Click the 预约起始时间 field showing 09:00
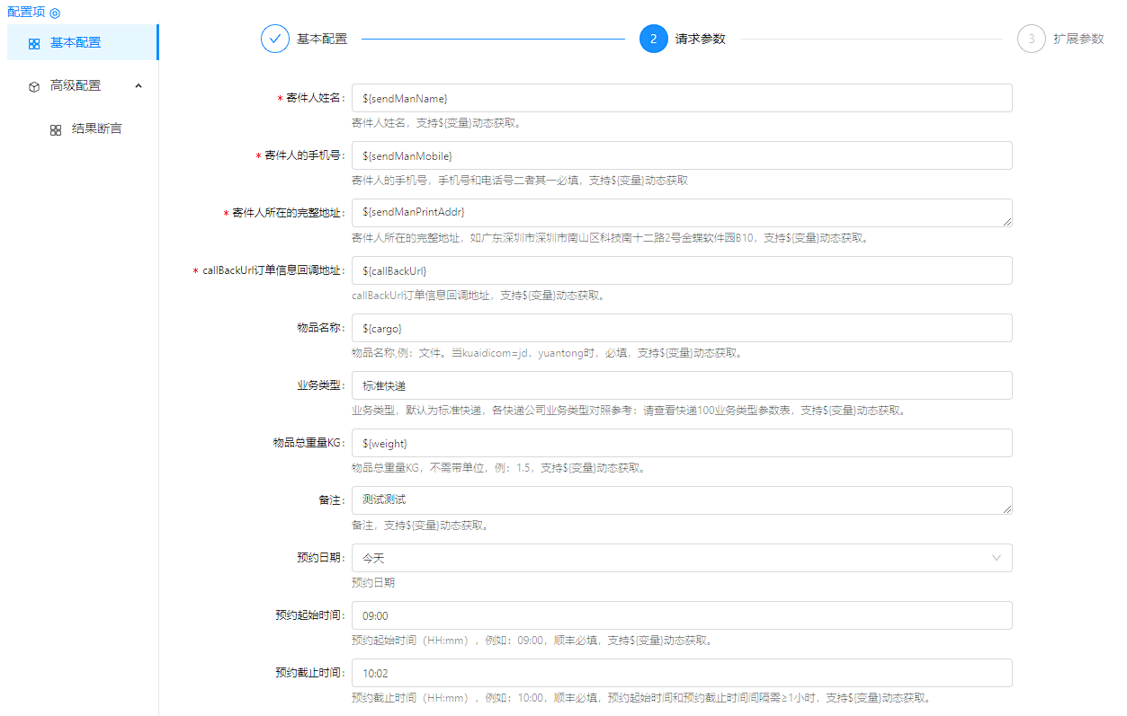The image size is (1127, 716). 681,615
